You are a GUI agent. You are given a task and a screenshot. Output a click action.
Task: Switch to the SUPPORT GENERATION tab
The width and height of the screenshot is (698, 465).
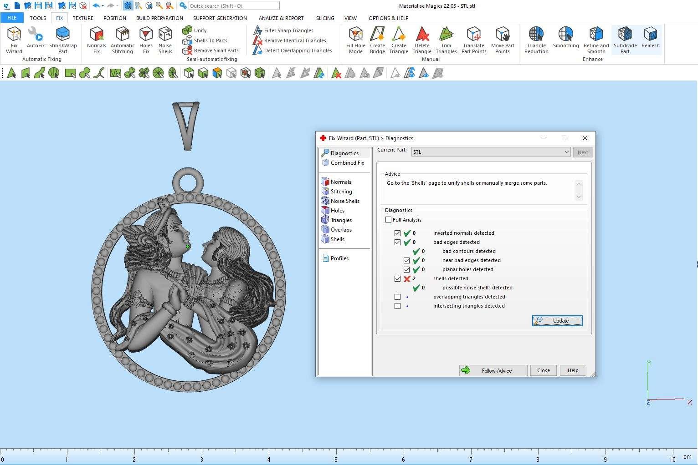220,18
